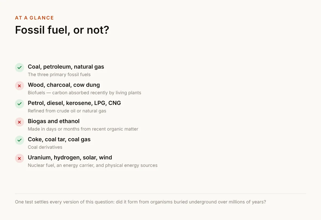The image size is (321, 220).
Task: Click green checkmark next to Petrol, diesel, kerosene
Action: pos(20,104)
